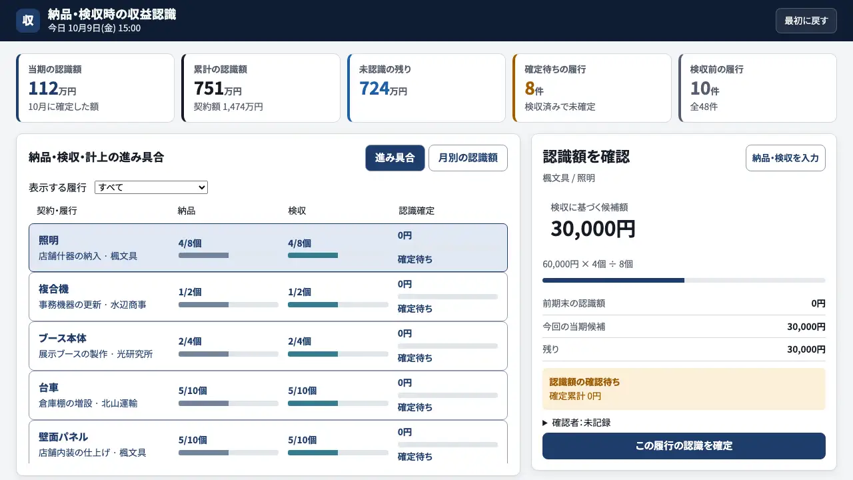This screenshot has height=480, width=853.
Task: Click the 認識確定 column header
Action: 417,211
